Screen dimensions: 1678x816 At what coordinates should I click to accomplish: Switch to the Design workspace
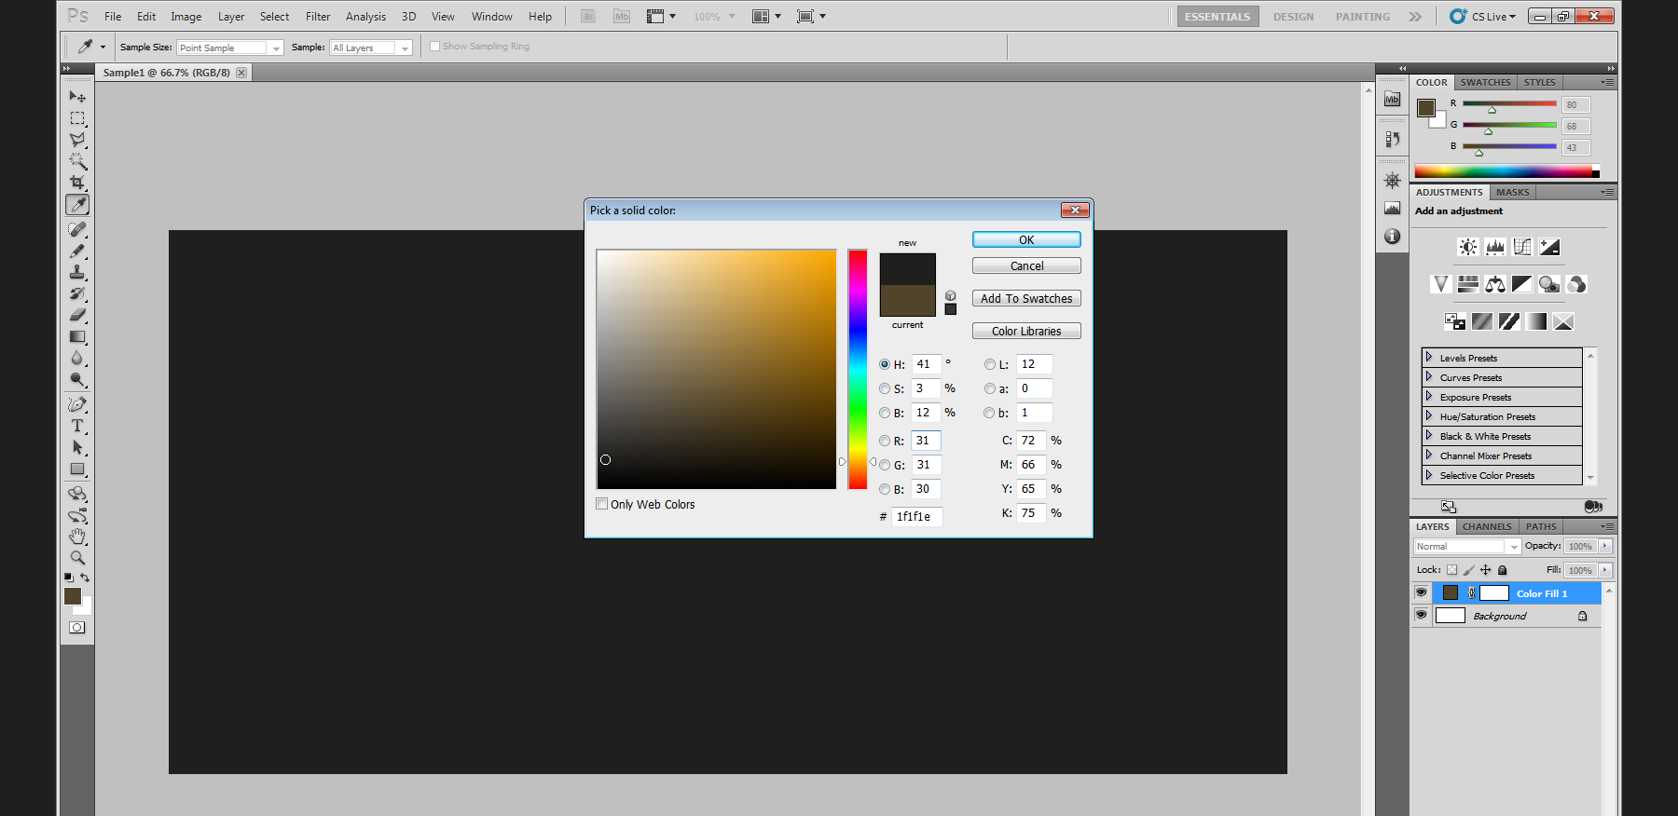click(x=1293, y=17)
